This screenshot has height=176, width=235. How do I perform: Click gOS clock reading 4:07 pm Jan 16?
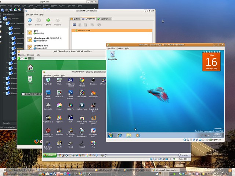[32, 94]
